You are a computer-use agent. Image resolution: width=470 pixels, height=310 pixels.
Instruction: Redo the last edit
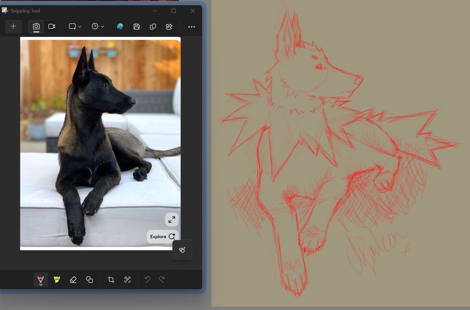pos(162,279)
